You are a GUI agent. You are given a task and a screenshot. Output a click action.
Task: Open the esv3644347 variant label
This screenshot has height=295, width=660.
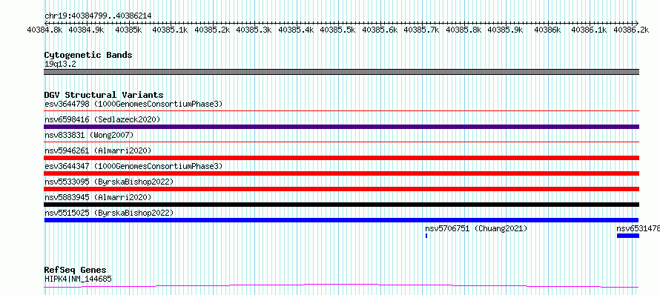click(133, 166)
